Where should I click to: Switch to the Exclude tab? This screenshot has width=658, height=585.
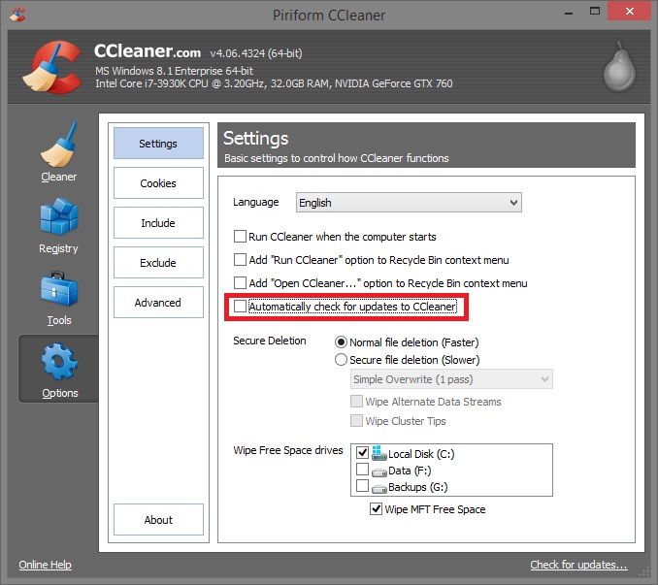pyautogui.click(x=158, y=263)
